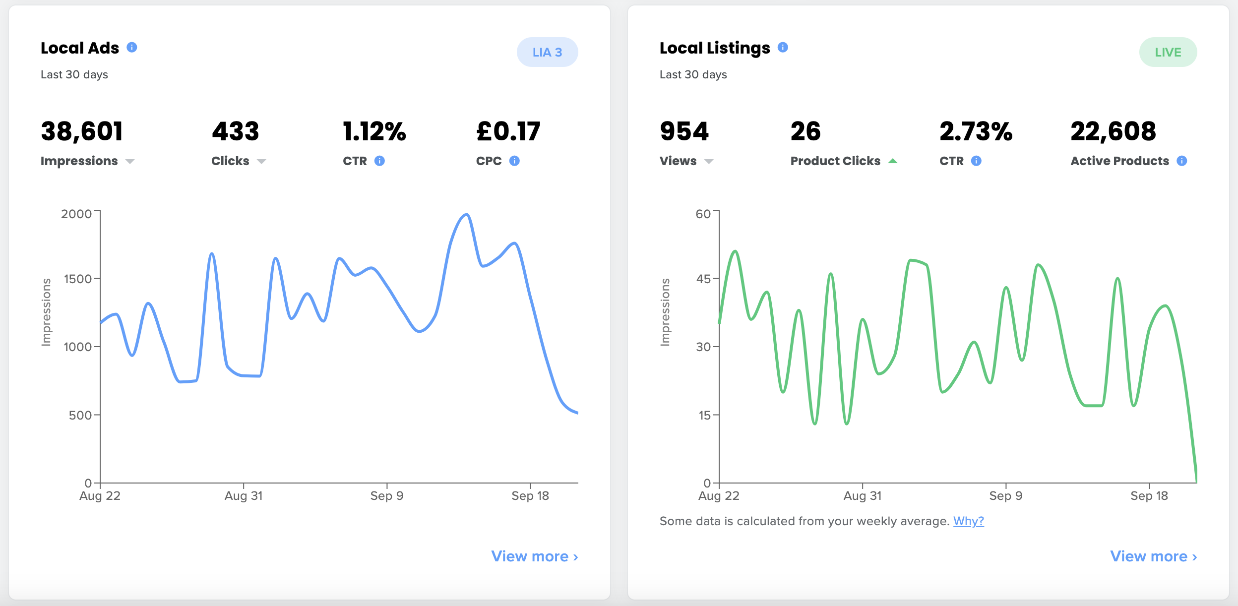Viewport: 1238px width, 606px height.
Task: Select the 38,601 Impressions metric
Action: pos(82,132)
